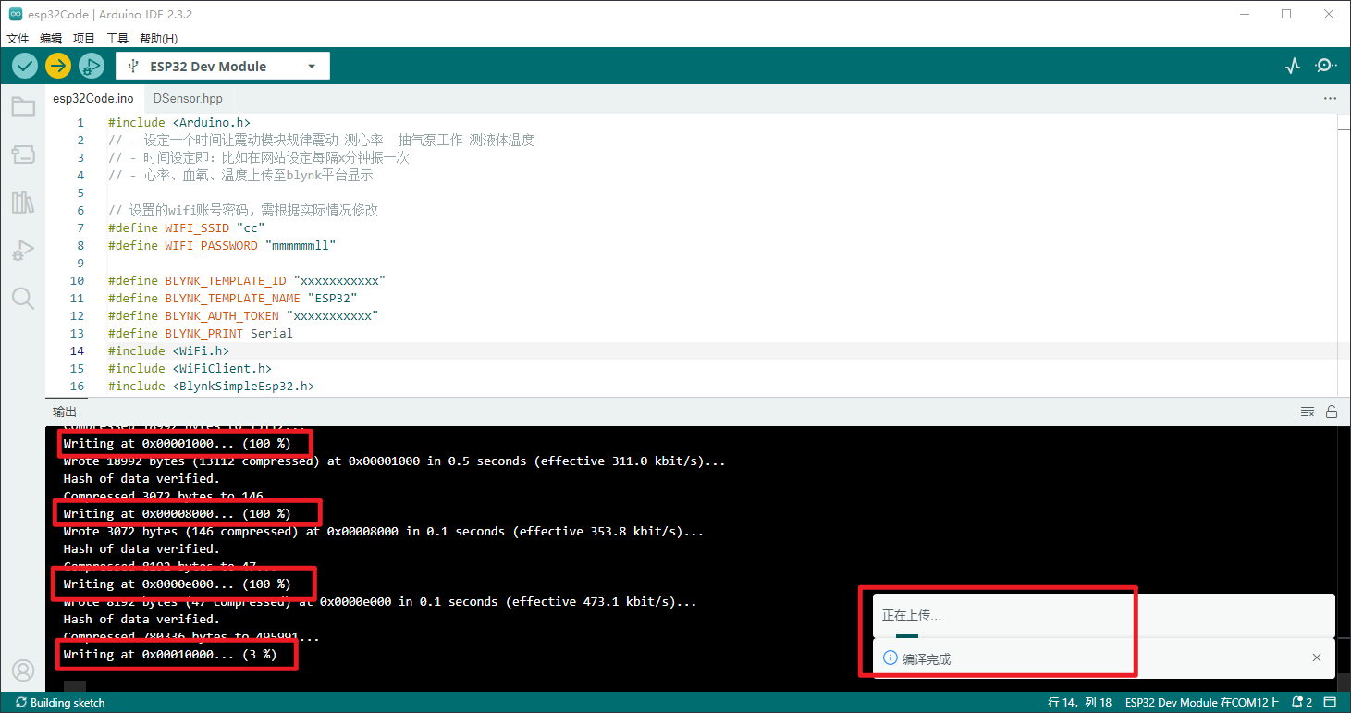The image size is (1351, 713).
Task: Click the Verify sketch checkmark button
Action: 25,66
